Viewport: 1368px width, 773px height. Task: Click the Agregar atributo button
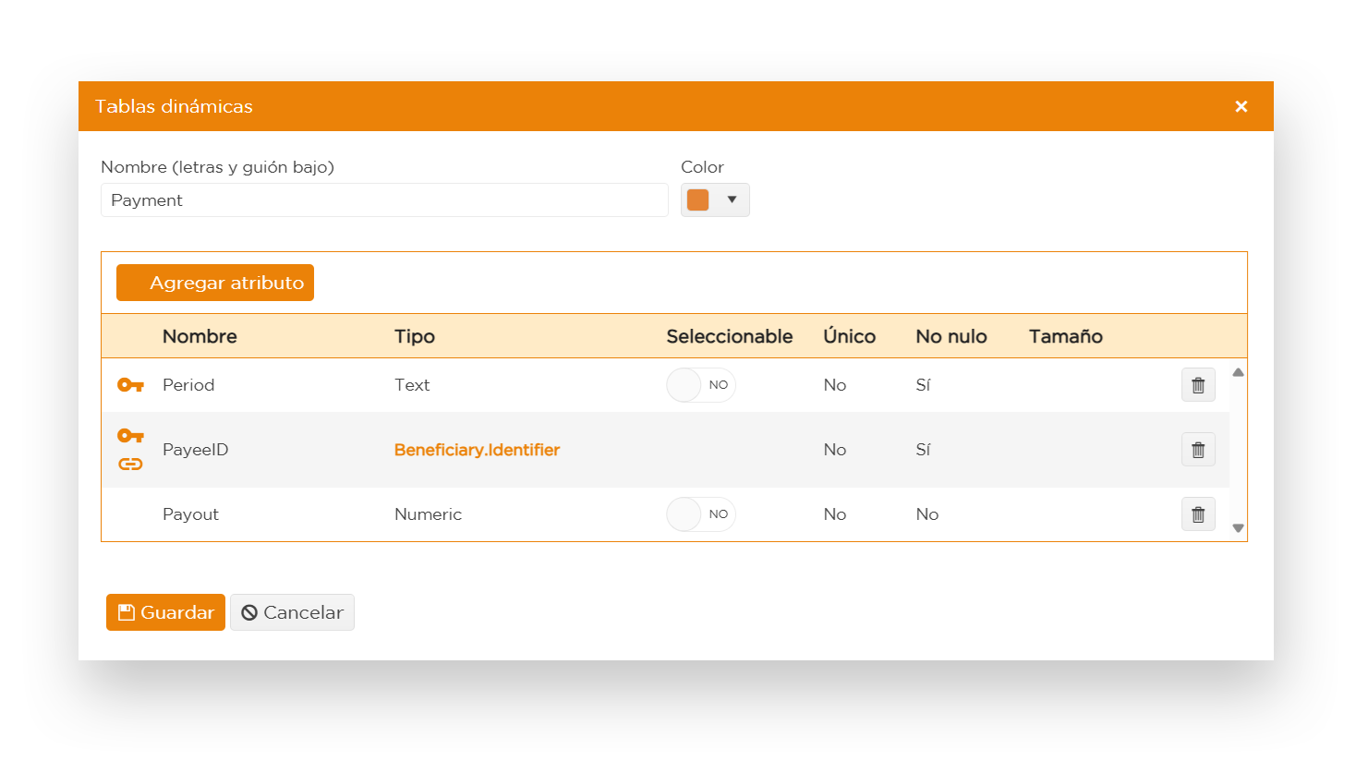click(215, 283)
